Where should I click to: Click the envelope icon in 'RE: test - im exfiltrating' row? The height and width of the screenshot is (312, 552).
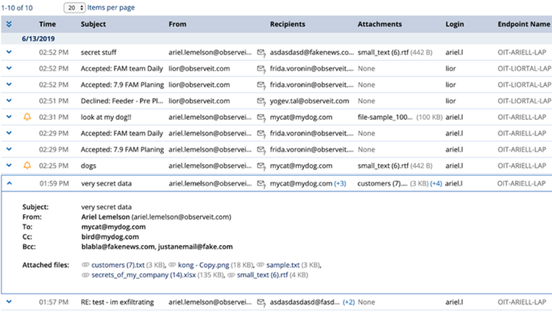[261, 302]
